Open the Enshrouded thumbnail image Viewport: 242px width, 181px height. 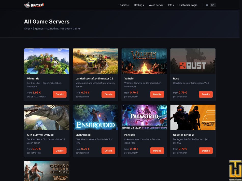[x=95, y=118]
